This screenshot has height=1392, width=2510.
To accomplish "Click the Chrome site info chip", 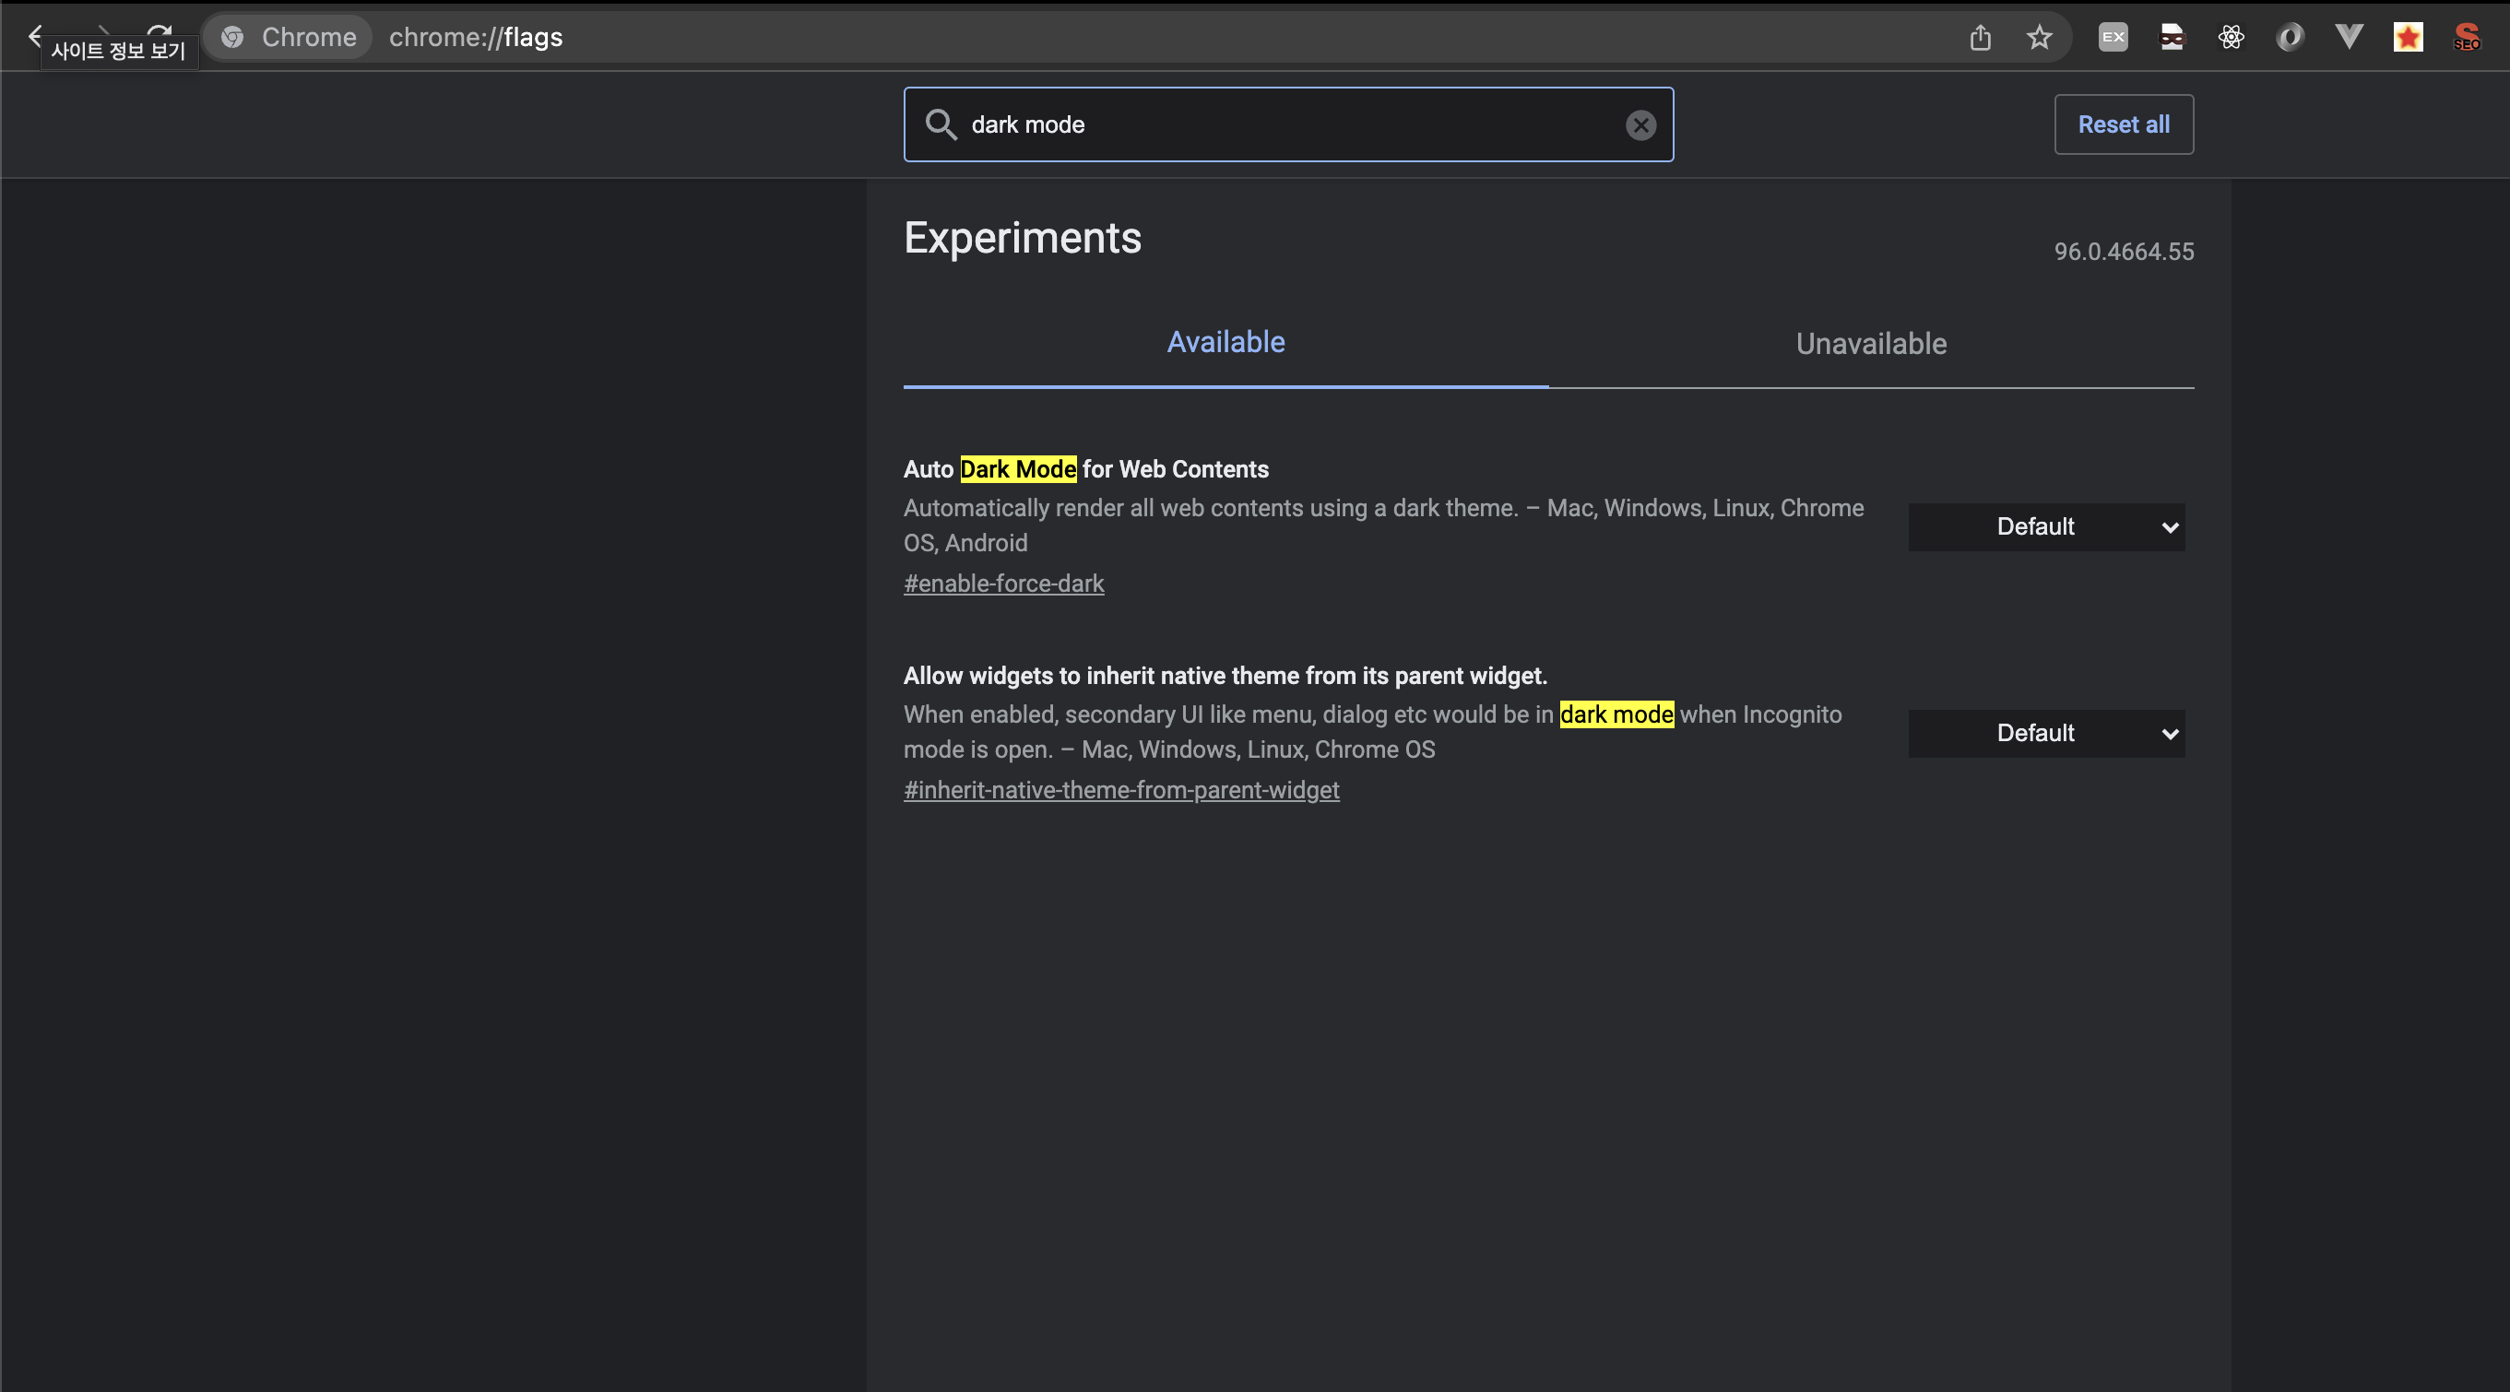I will (x=289, y=38).
